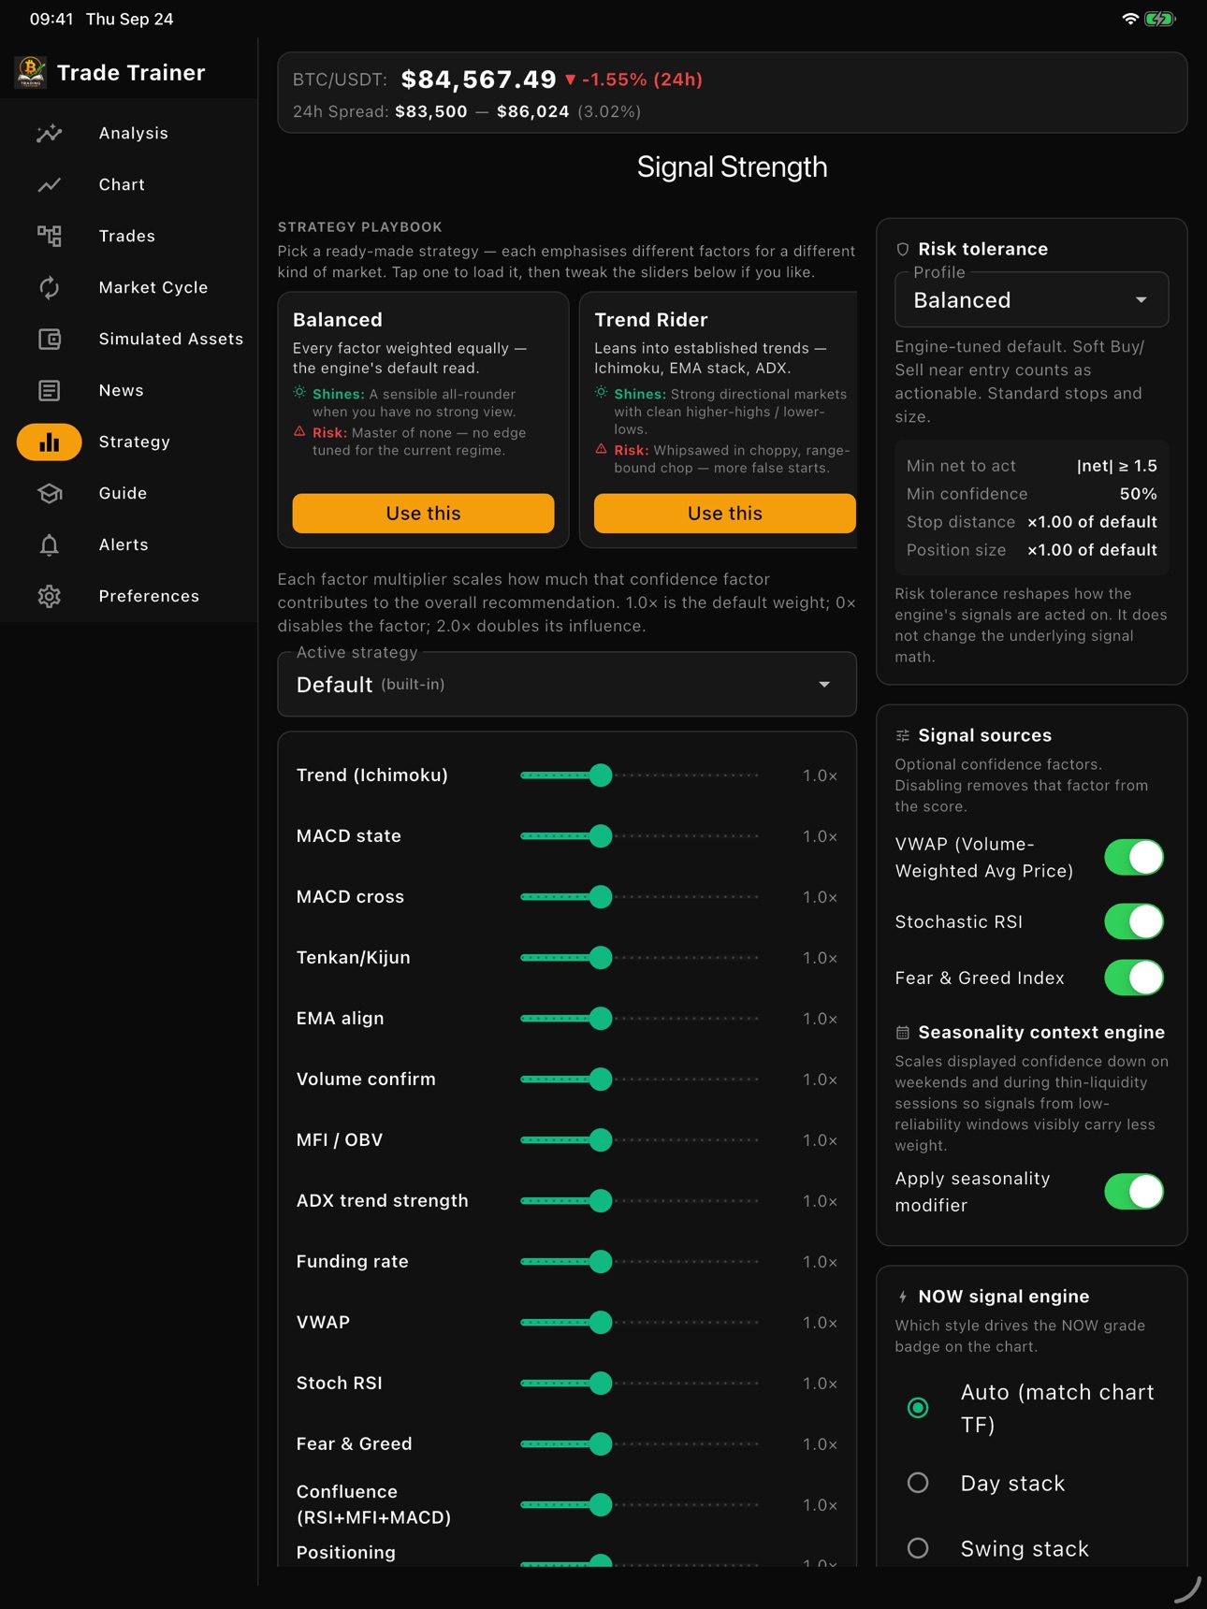Select the Strategy bar-chart icon
The width and height of the screenshot is (1207, 1609).
click(x=50, y=442)
